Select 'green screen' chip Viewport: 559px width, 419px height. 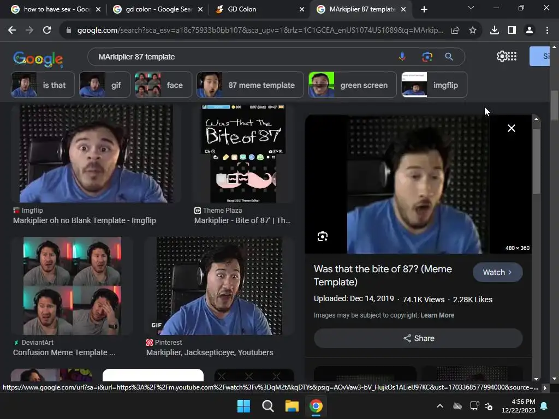coord(352,85)
